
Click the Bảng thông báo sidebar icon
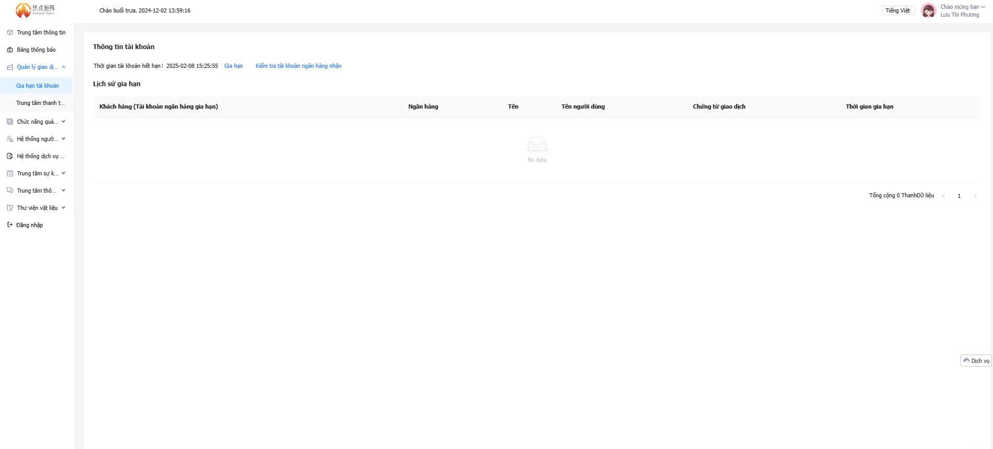coord(9,50)
